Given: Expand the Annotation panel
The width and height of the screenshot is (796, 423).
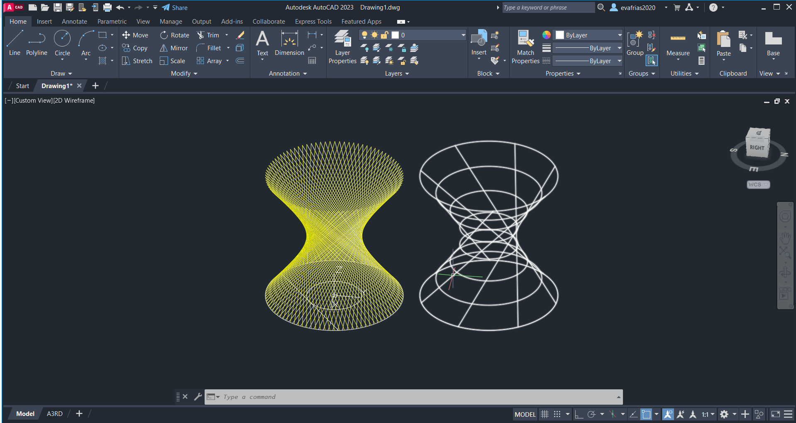Looking at the screenshot, I should (x=288, y=74).
